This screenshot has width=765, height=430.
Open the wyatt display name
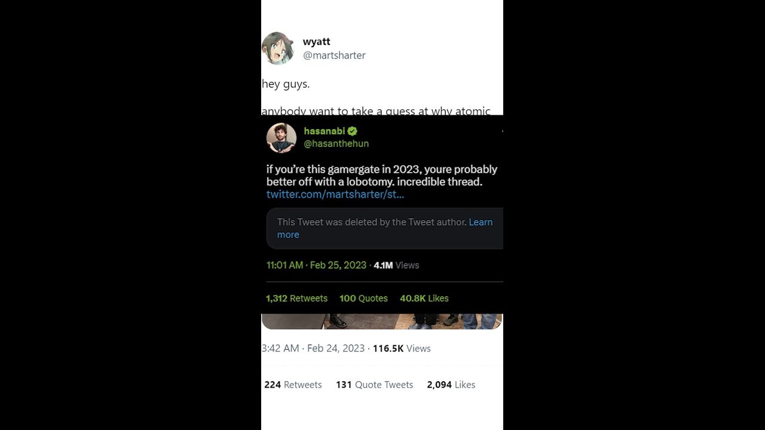[316, 42]
